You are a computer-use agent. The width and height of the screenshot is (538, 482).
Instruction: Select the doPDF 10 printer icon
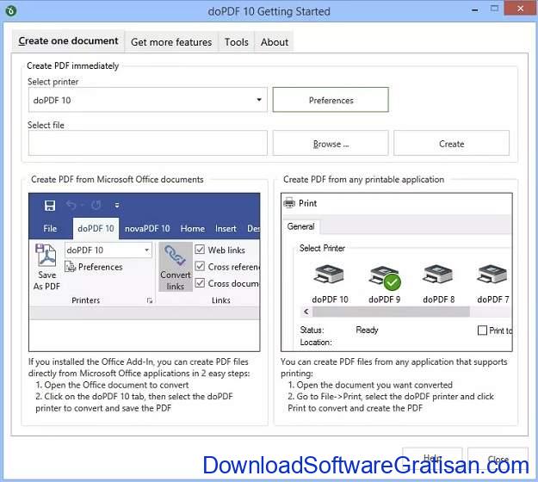[x=329, y=275]
